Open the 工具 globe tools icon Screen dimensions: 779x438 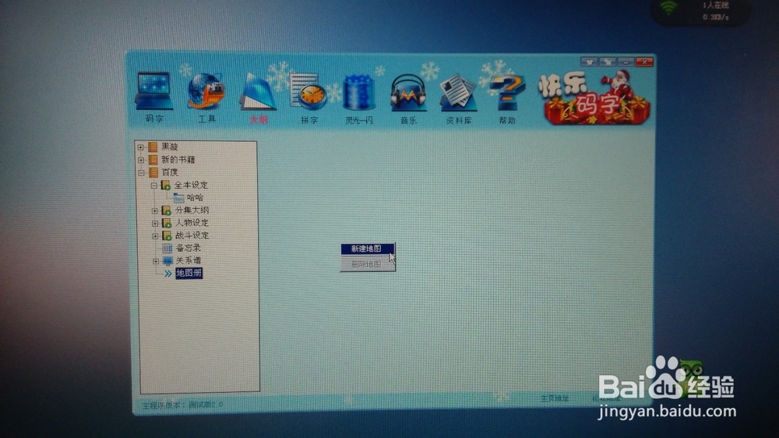click(206, 91)
